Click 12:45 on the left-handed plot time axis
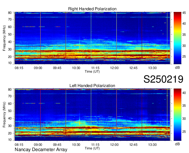 [133, 144]
